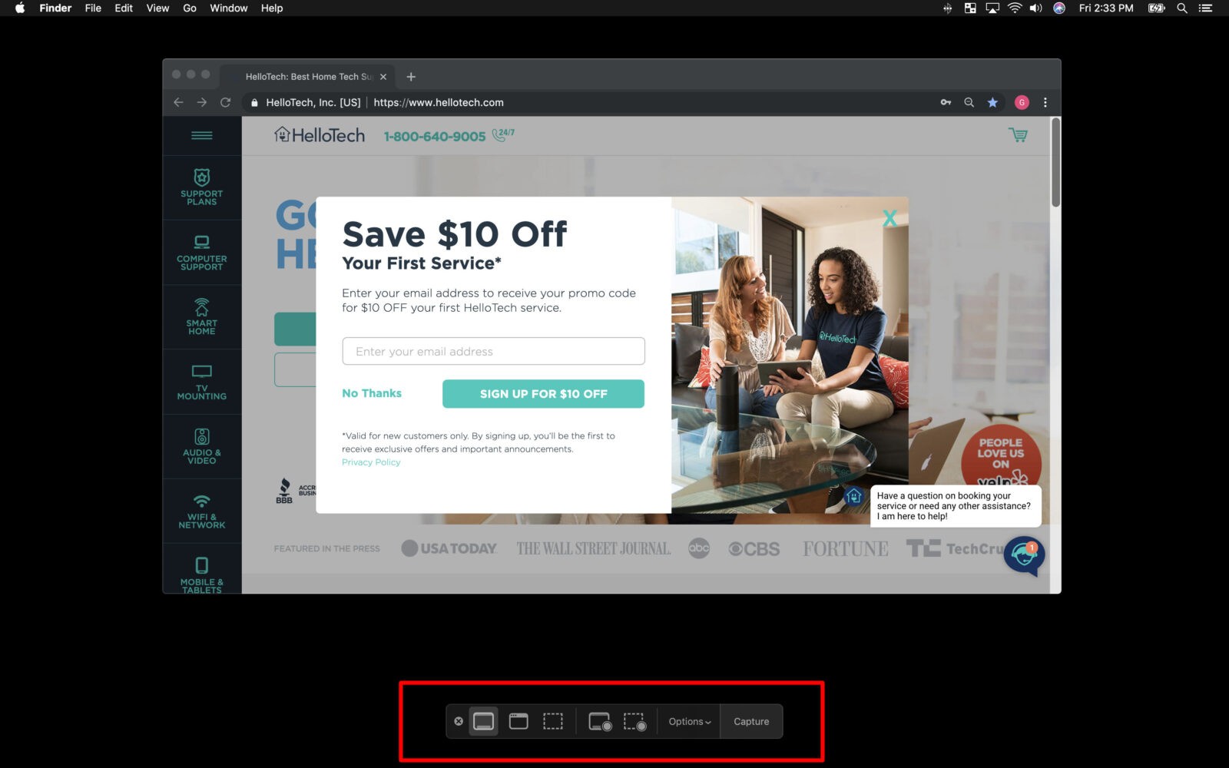
Task: Open Chrome's three-dot menu
Action: click(x=1045, y=102)
